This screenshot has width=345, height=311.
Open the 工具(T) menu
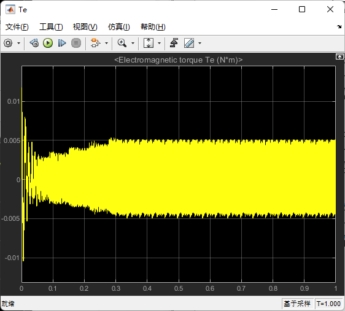click(x=51, y=27)
